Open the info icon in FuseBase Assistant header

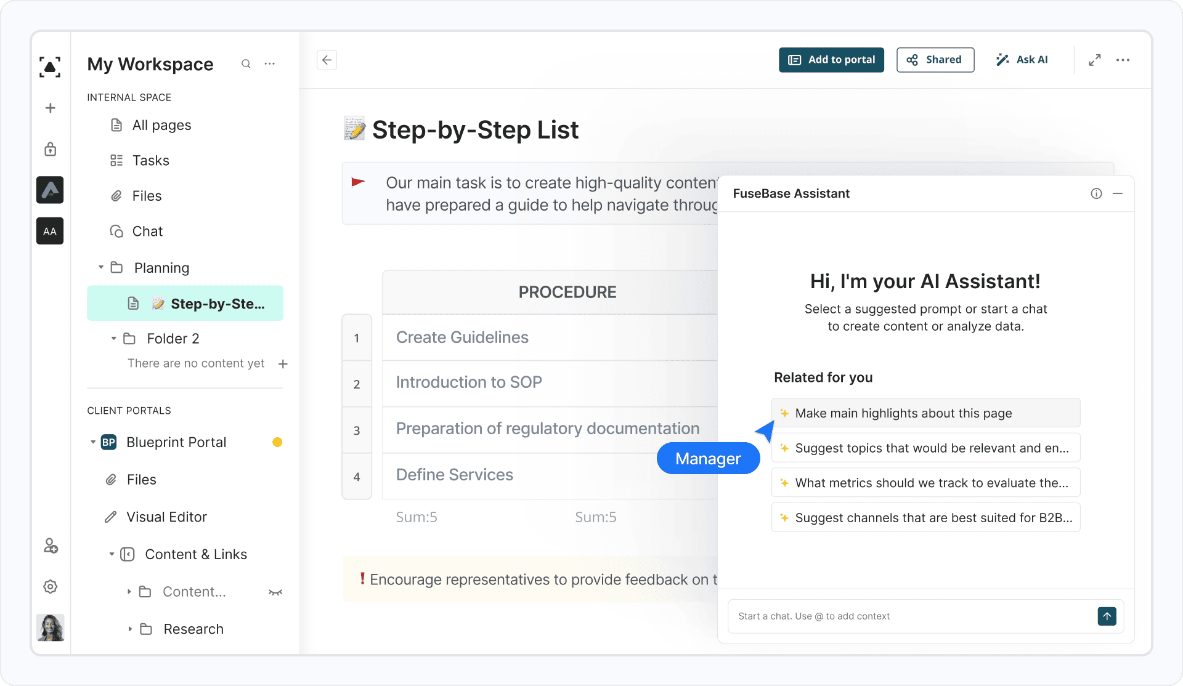coord(1096,193)
